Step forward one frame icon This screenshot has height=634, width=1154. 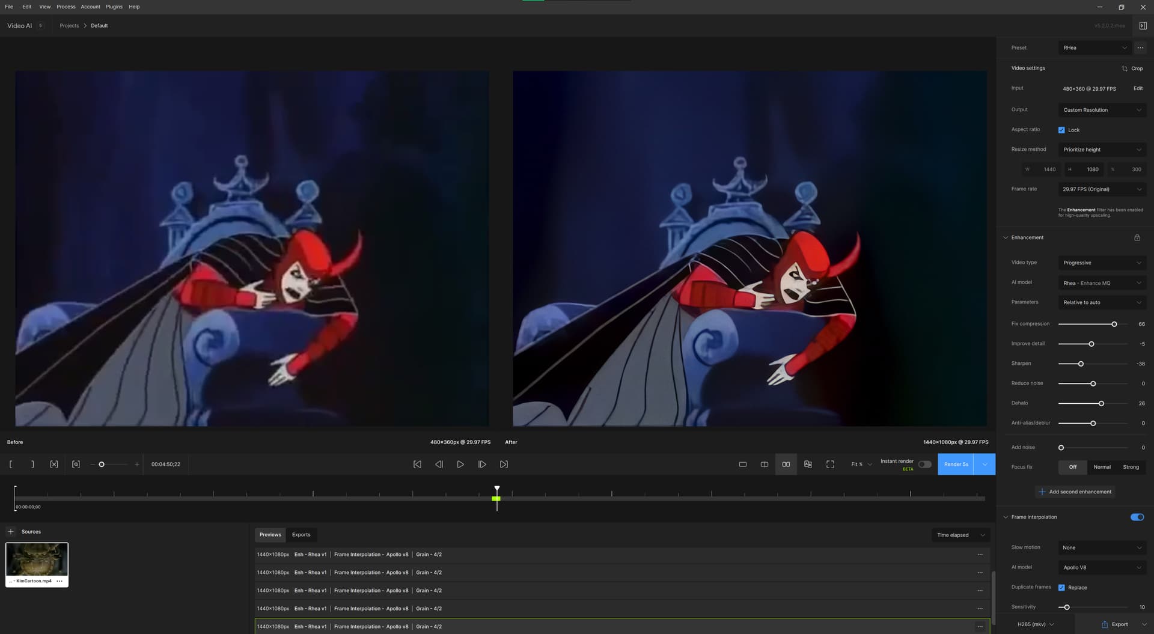482,465
